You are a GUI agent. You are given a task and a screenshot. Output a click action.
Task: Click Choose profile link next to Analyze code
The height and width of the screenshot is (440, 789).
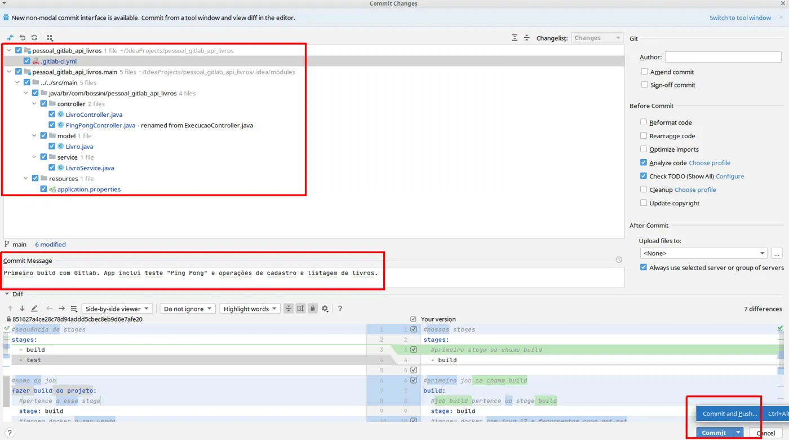(710, 162)
